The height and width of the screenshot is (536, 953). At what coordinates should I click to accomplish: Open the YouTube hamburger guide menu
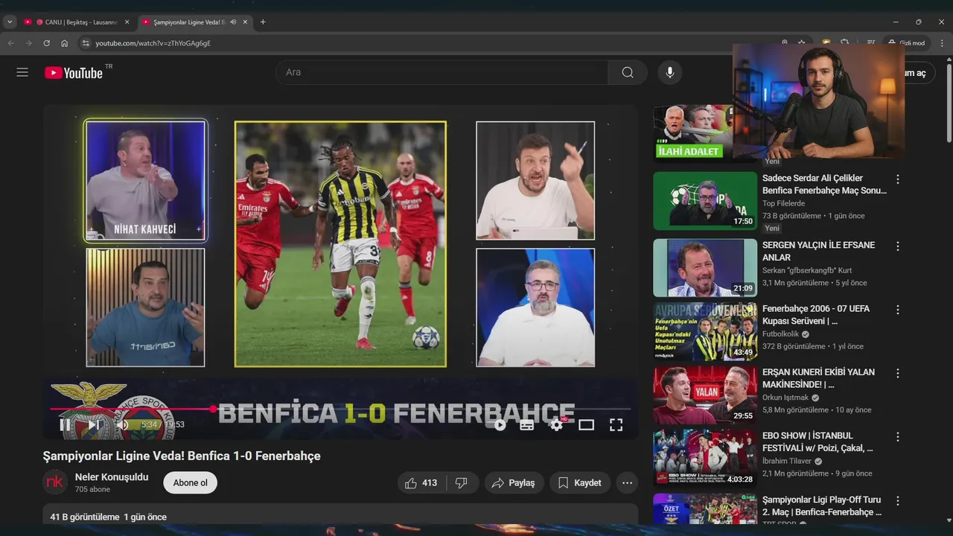click(22, 72)
